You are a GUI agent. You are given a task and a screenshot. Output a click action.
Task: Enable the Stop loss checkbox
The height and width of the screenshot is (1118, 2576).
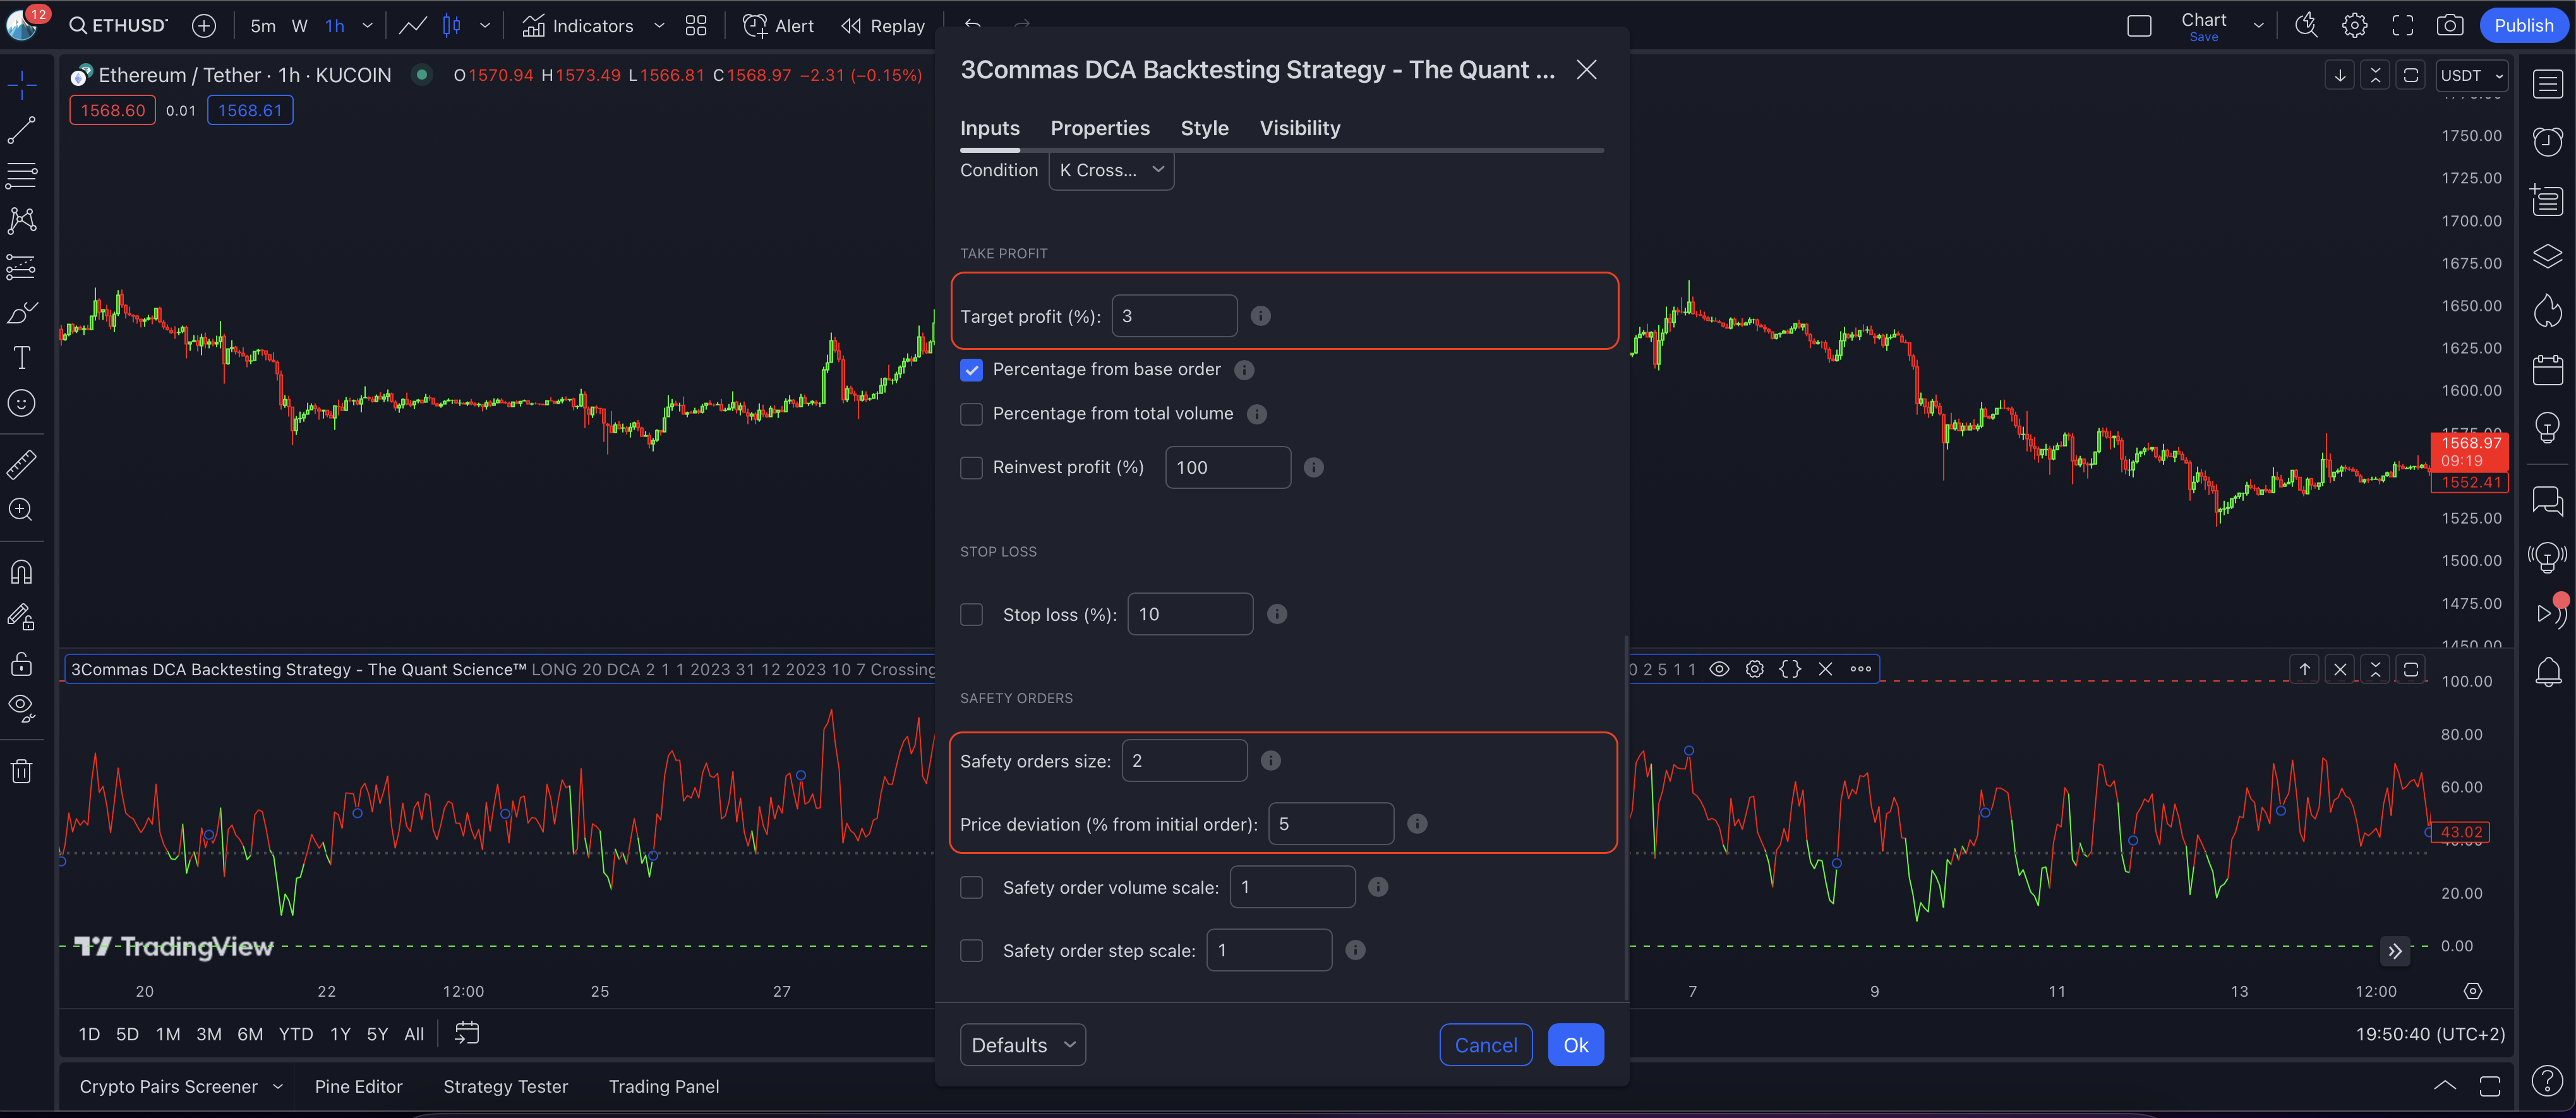coord(971,615)
